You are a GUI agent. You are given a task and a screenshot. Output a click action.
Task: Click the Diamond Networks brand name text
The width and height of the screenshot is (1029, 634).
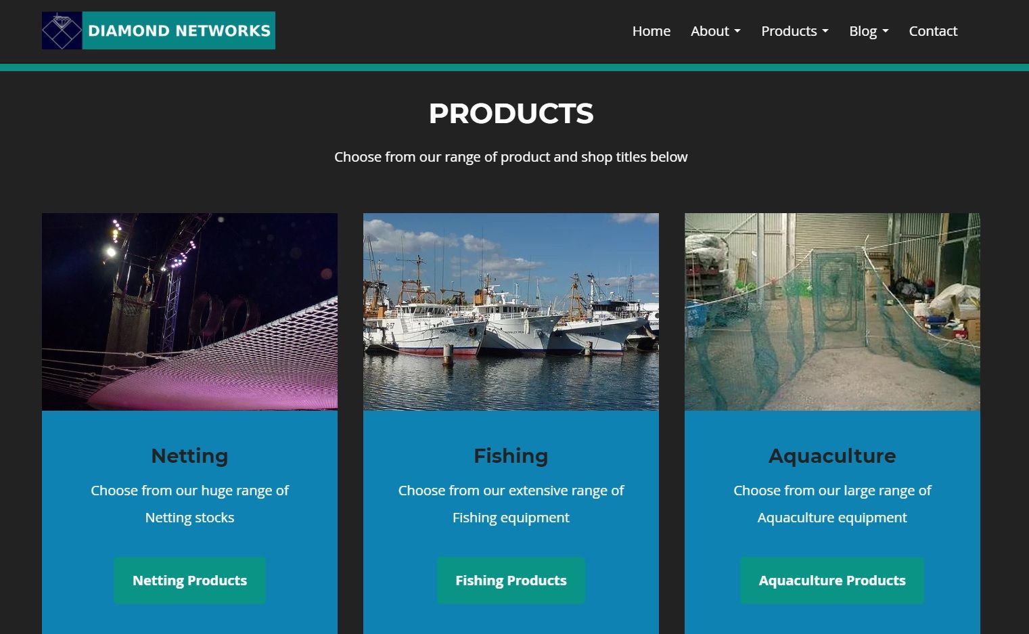click(x=179, y=30)
